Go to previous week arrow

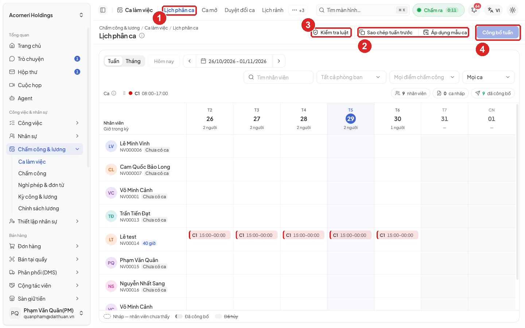click(190, 61)
